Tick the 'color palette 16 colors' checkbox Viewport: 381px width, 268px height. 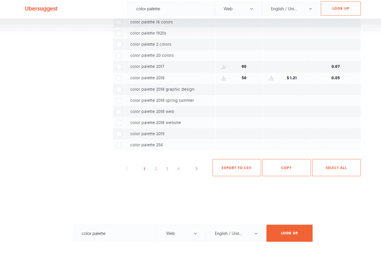(x=119, y=22)
